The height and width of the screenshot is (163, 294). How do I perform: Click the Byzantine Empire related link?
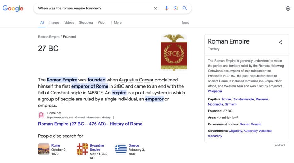coord(97,148)
